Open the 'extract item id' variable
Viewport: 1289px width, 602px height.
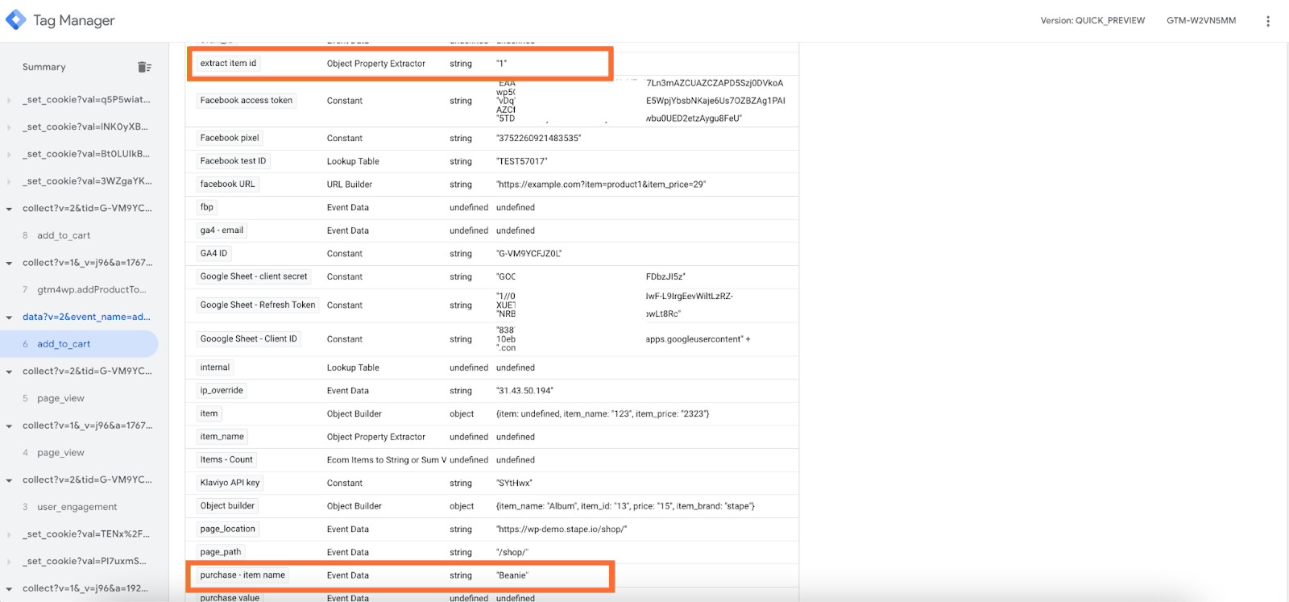228,63
